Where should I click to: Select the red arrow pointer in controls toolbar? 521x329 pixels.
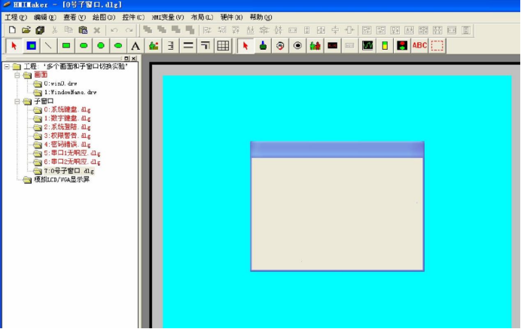(245, 45)
